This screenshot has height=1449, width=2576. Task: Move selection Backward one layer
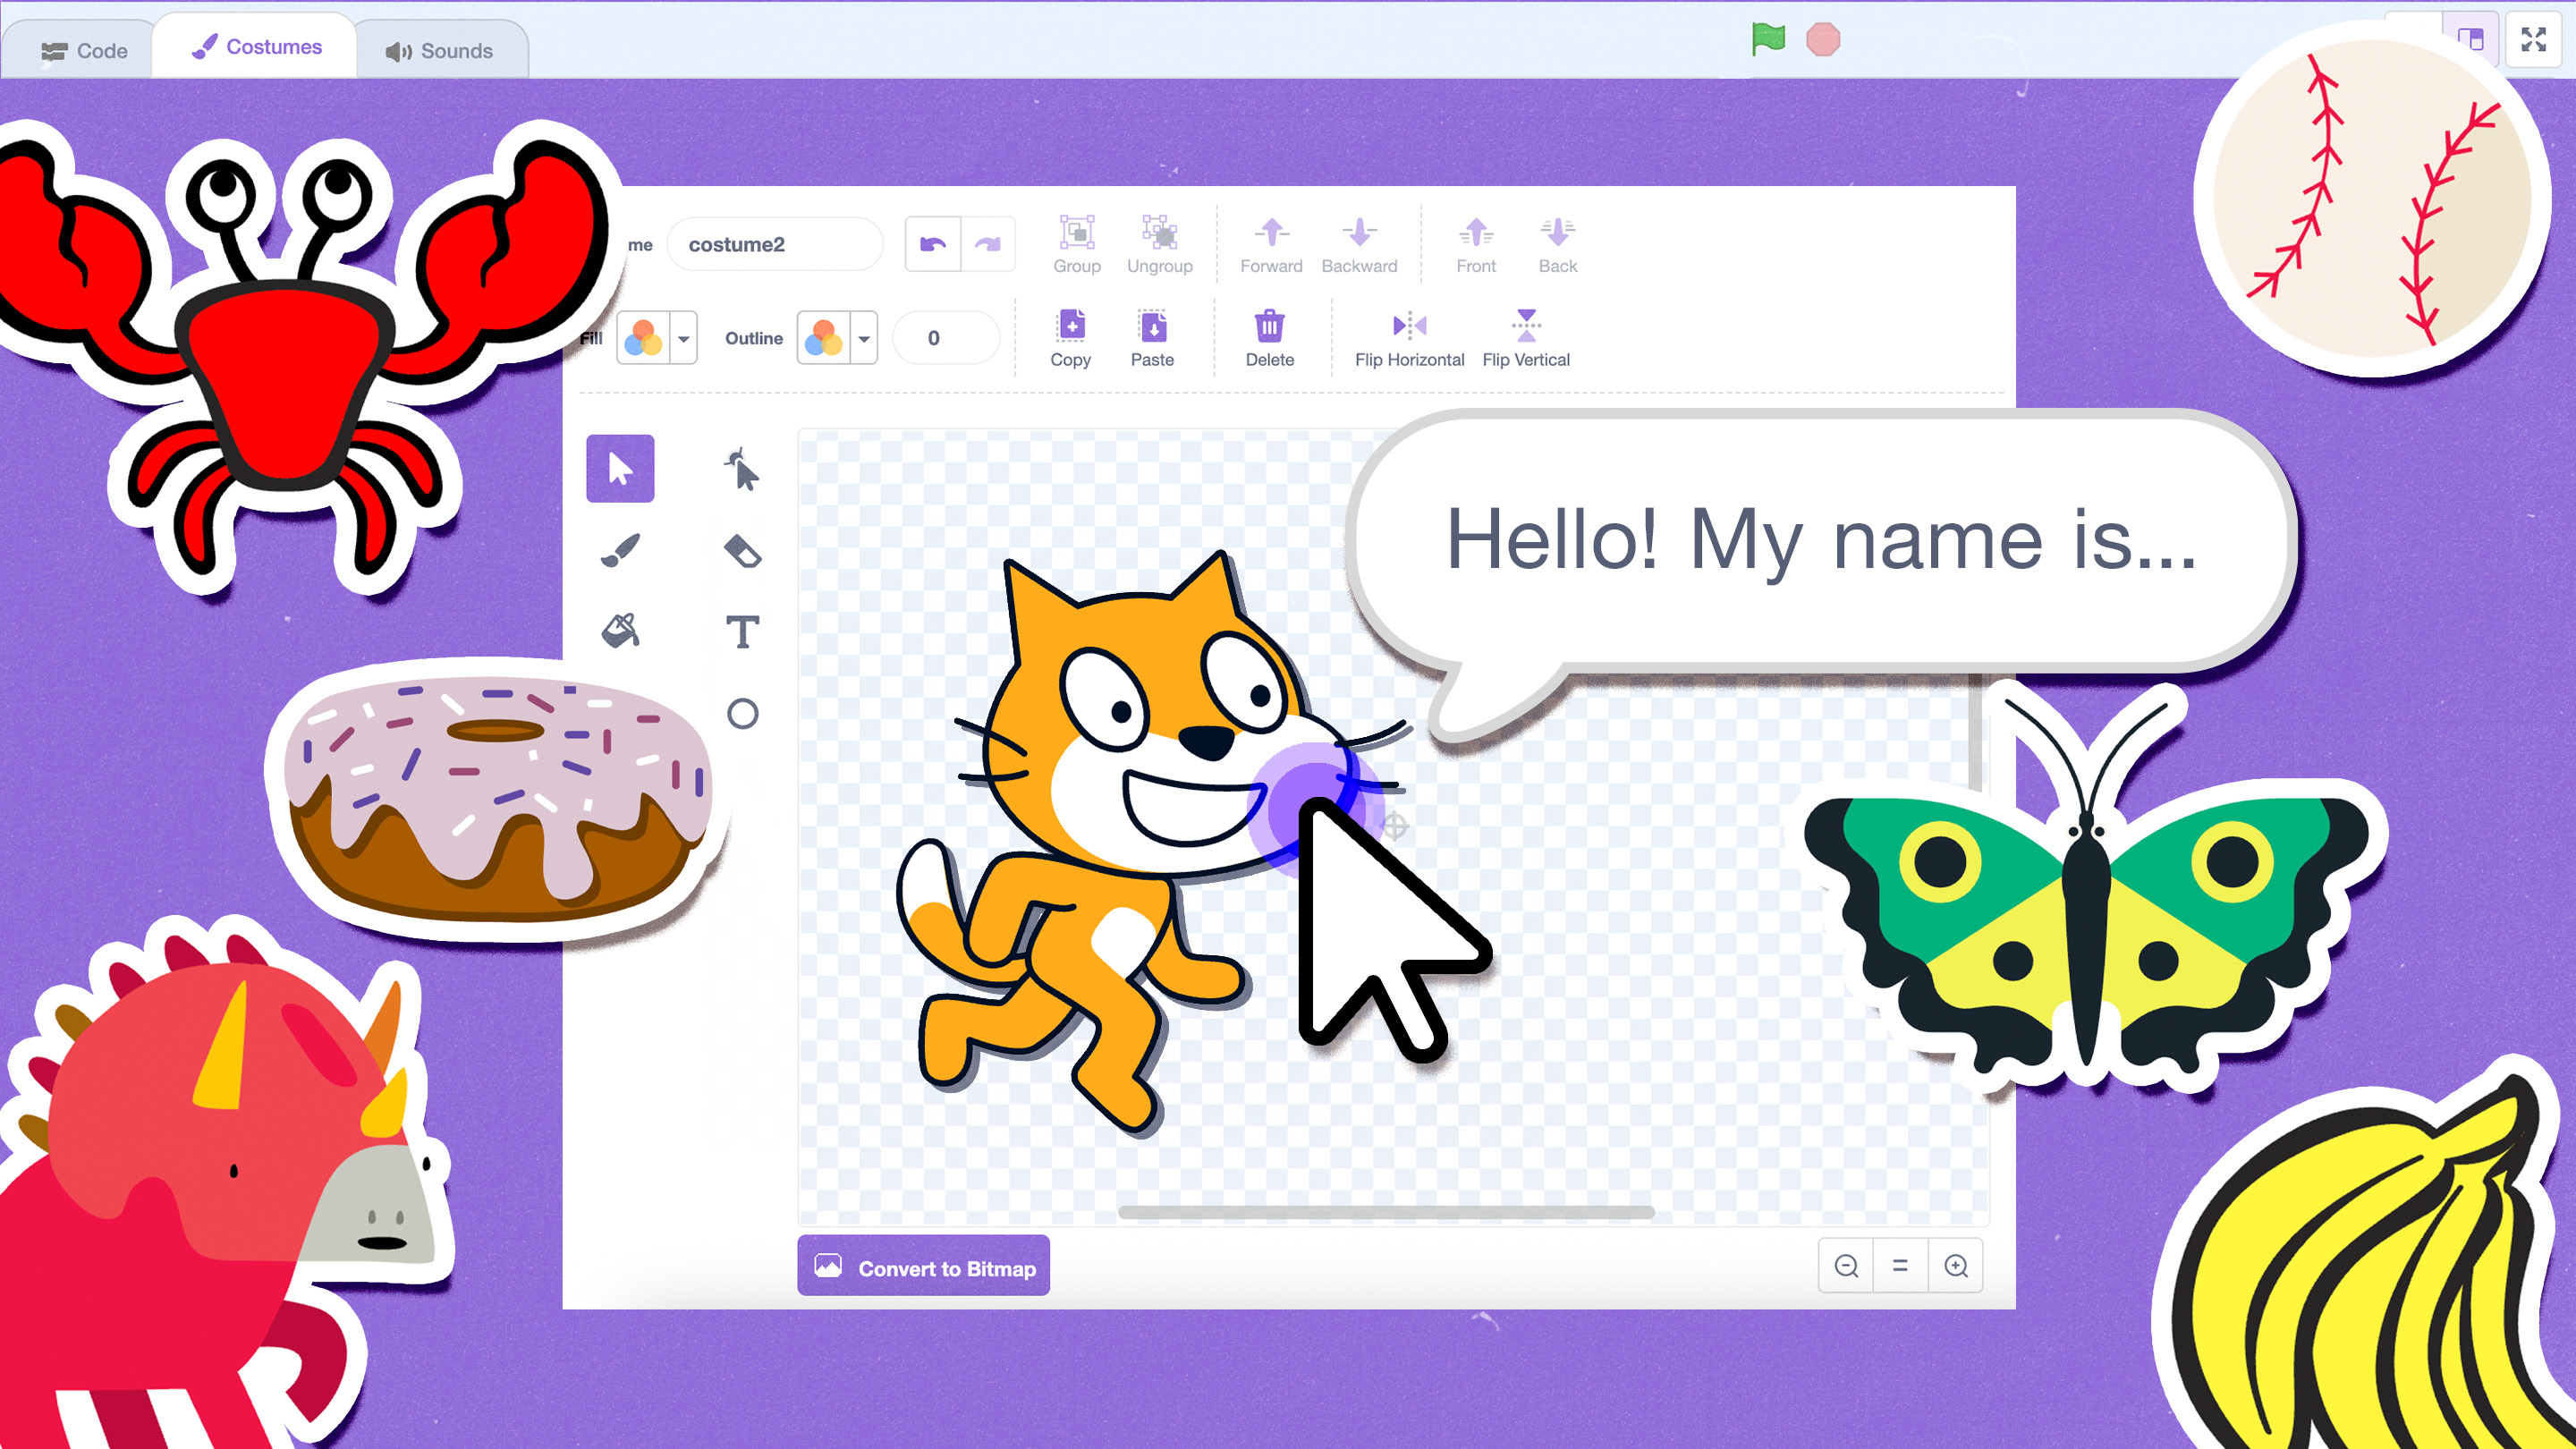[1359, 244]
